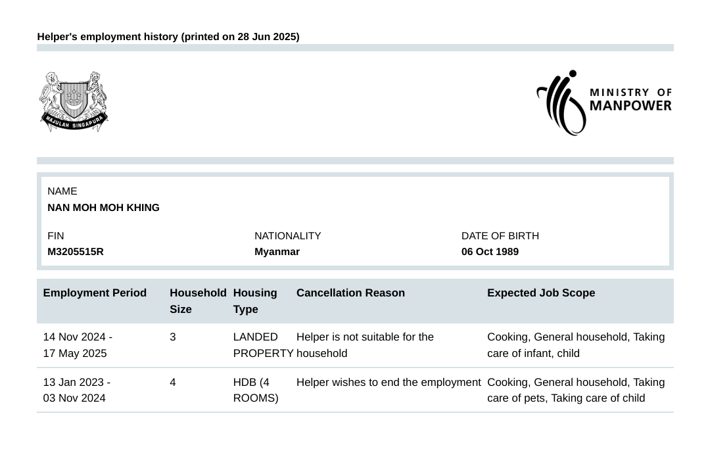Screen dimensions: 708x449
Task: Click the NAME label
Action: point(62,191)
